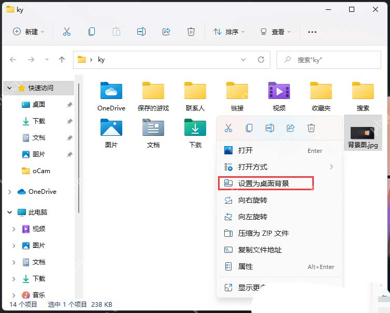Choose 向右旋转

coord(280,200)
